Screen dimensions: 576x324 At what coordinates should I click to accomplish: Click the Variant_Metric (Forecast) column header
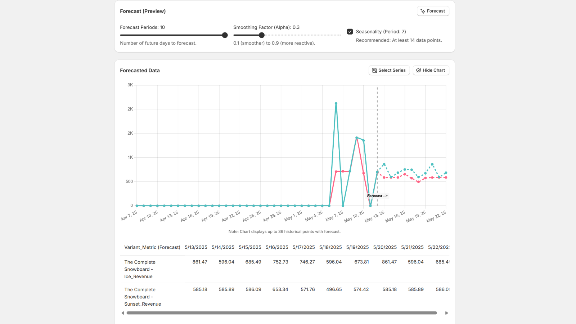pyautogui.click(x=152, y=247)
